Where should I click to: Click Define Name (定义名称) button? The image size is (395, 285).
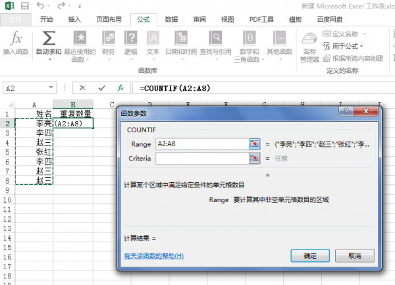point(340,34)
